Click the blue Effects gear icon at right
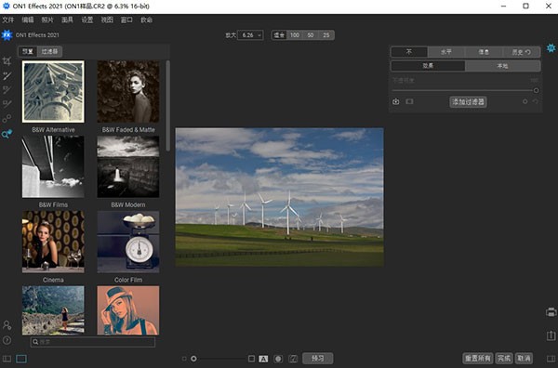This screenshot has width=558, height=368. coord(551,48)
